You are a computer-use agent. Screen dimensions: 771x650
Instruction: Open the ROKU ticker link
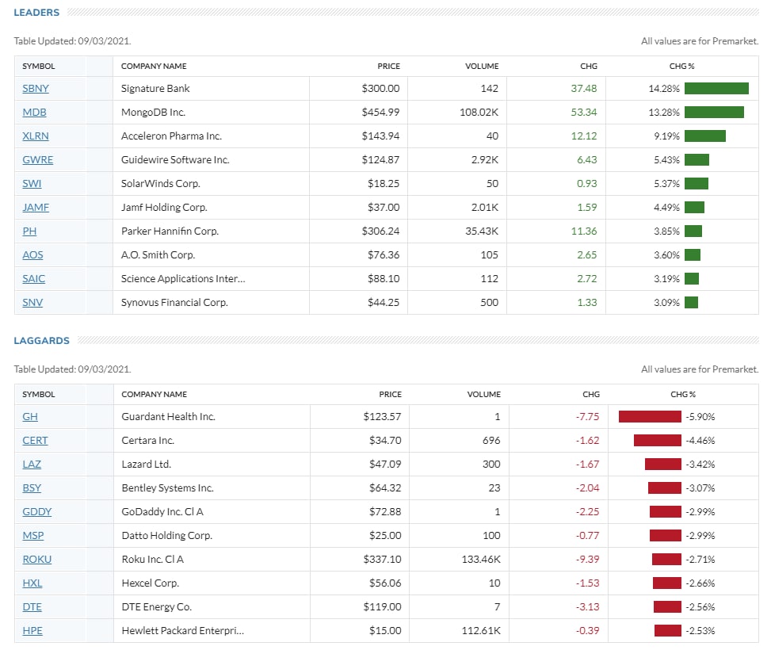[37, 560]
